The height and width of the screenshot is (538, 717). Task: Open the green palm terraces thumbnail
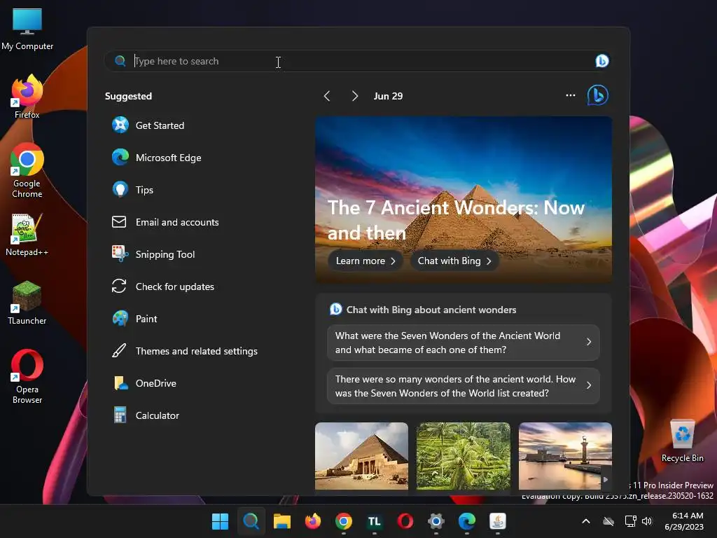click(x=463, y=456)
